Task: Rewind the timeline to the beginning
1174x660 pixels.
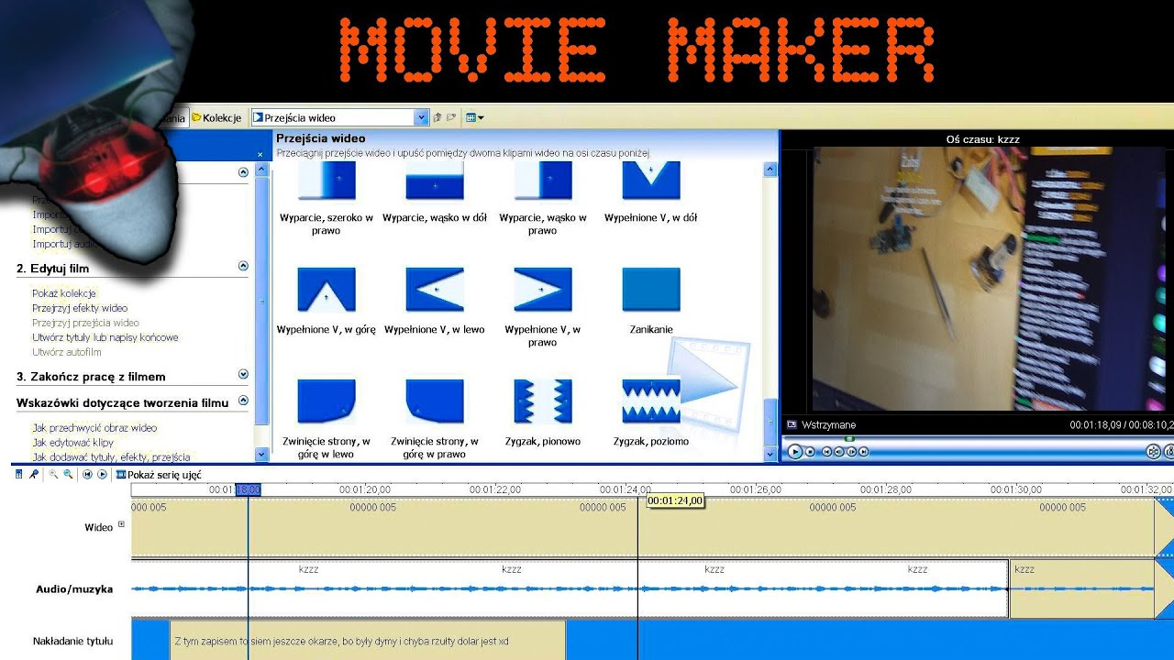Action: (x=88, y=475)
